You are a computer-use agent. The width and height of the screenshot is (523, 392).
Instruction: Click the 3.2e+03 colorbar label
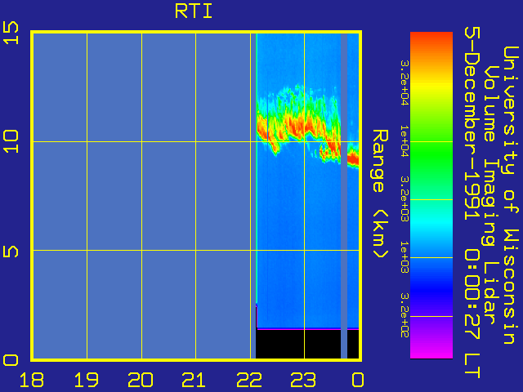point(405,199)
